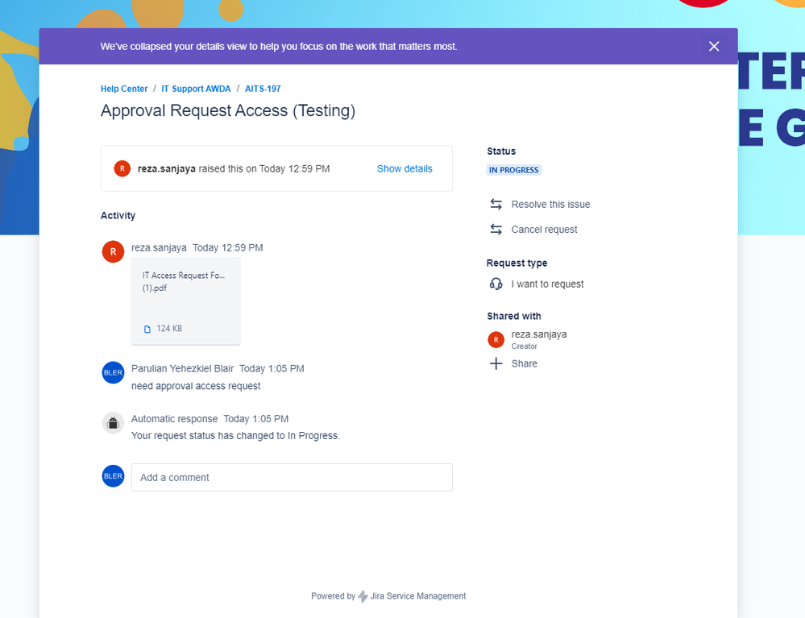
Task: Click the Request type heading
Action: (517, 263)
